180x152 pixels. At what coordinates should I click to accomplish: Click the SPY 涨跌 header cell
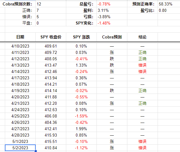click(81, 37)
